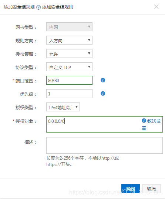
Task: Close the add security group rule dialog
Action: coord(156,7)
